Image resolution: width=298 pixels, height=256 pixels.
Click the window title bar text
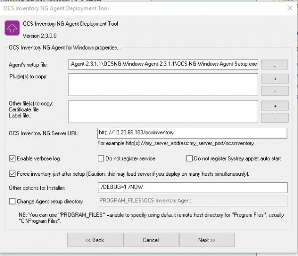coord(56,8)
